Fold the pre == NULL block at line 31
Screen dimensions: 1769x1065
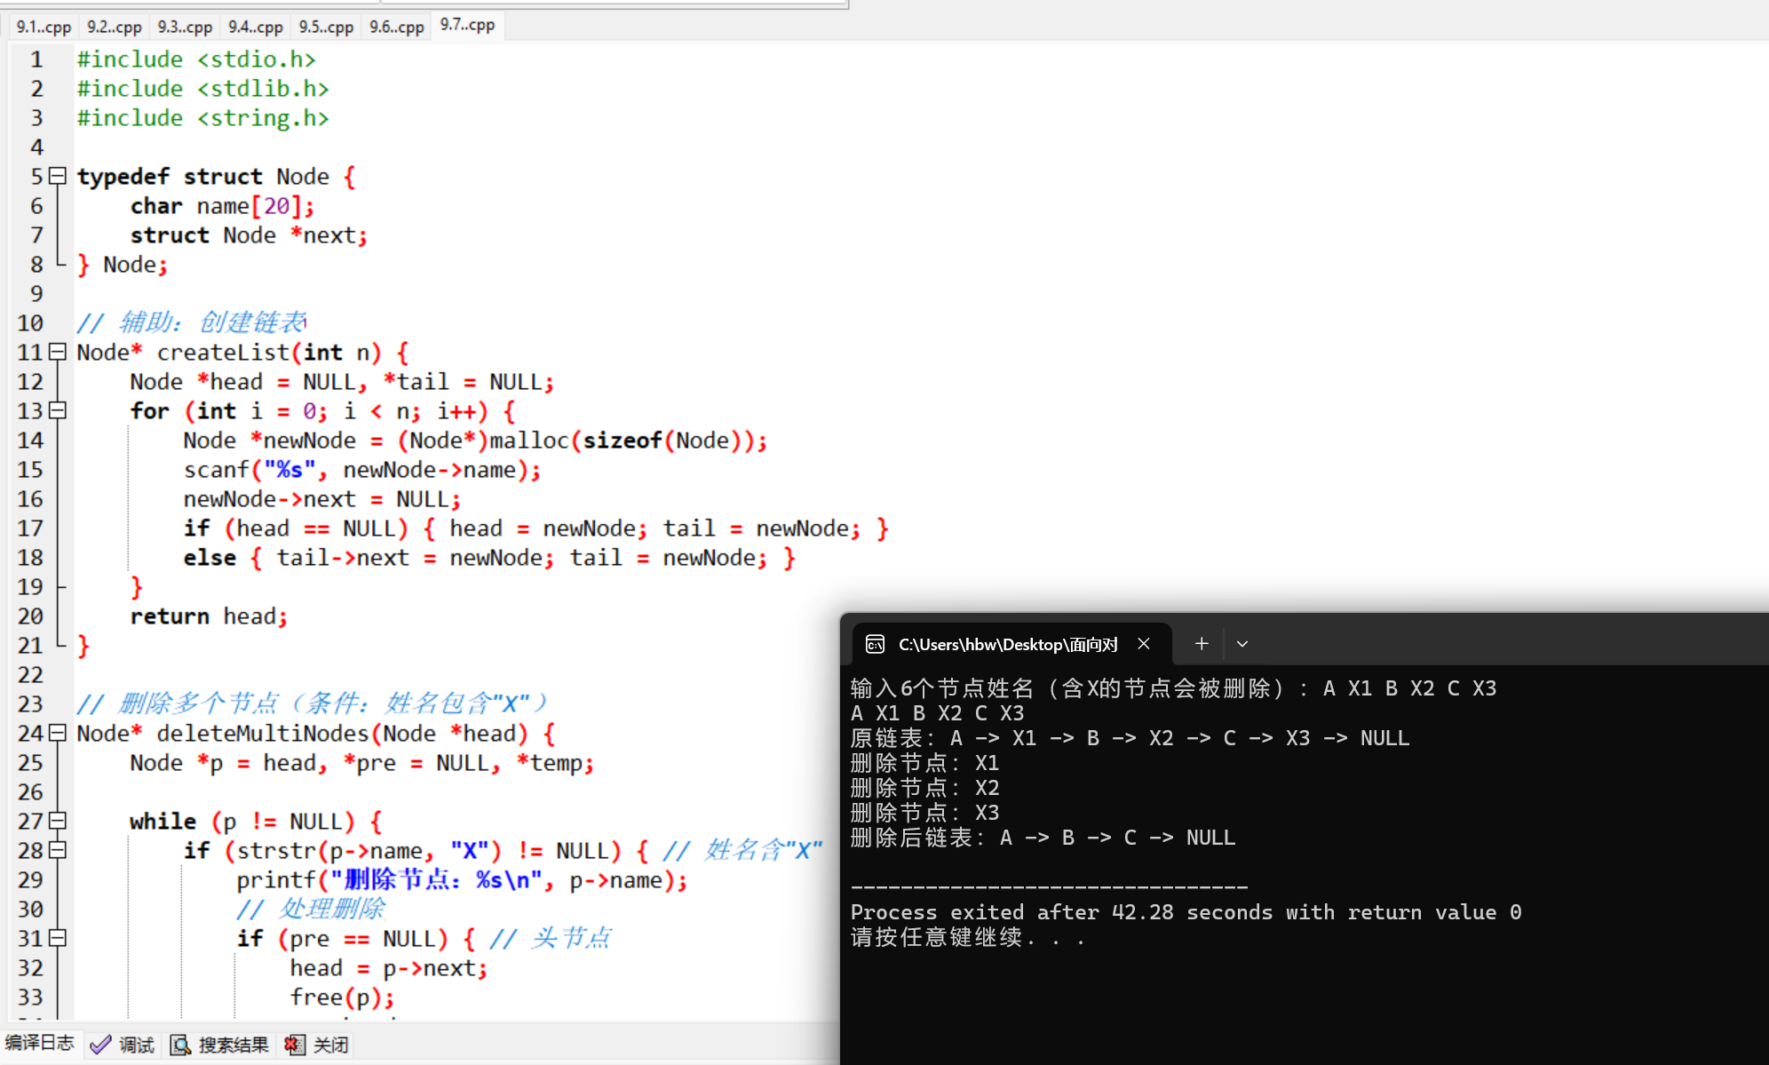click(x=58, y=938)
